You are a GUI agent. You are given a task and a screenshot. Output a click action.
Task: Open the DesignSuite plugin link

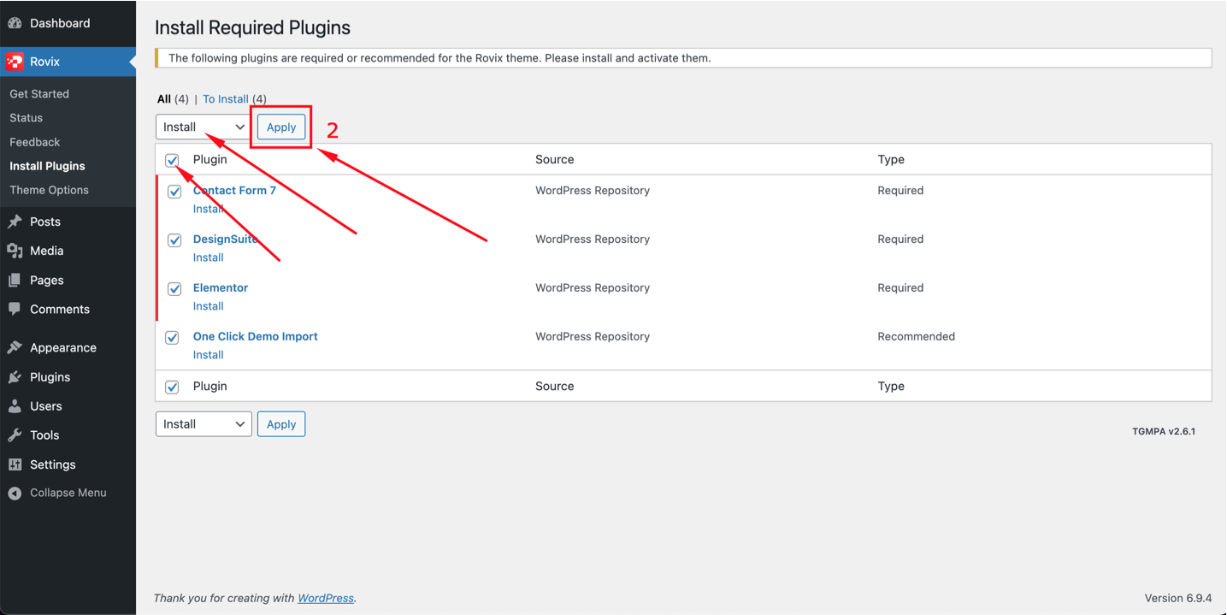[x=226, y=239]
